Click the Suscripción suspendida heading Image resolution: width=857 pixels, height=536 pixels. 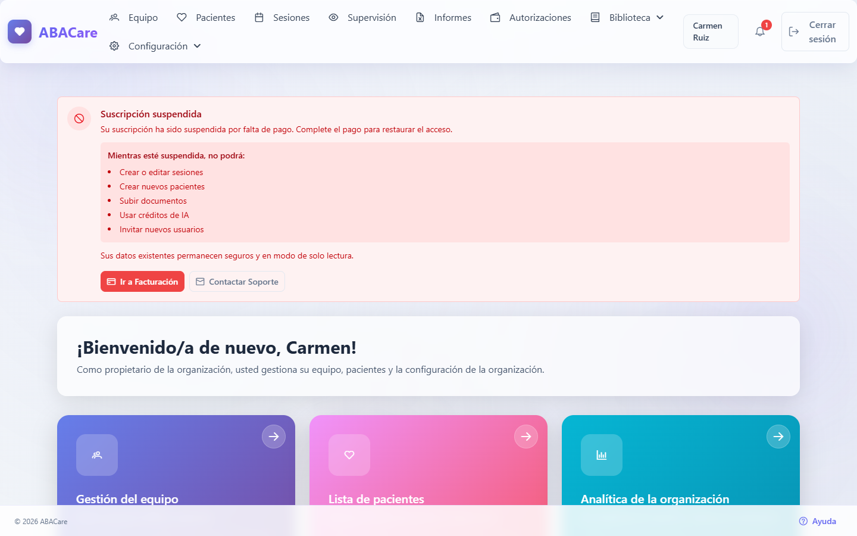pos(151,114)
